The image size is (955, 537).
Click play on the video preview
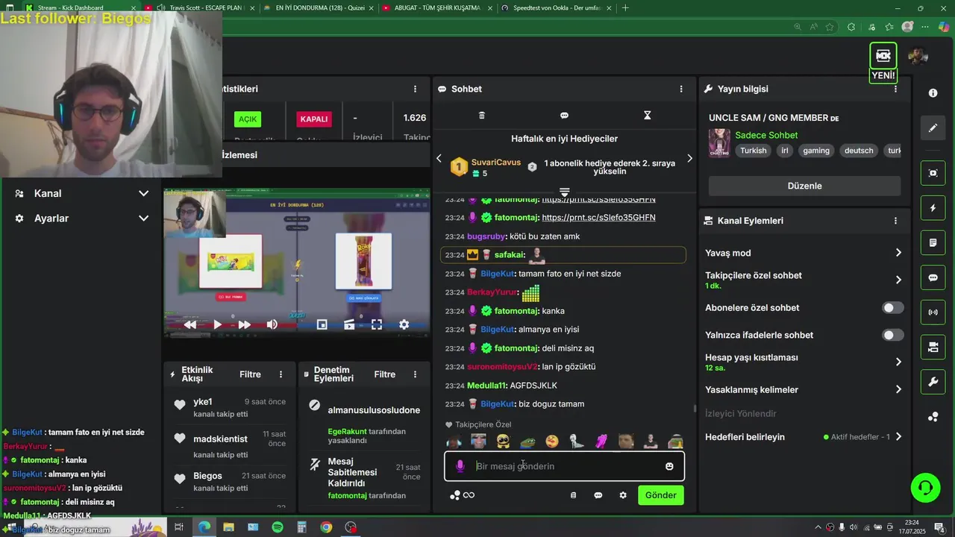click(217, 324)
